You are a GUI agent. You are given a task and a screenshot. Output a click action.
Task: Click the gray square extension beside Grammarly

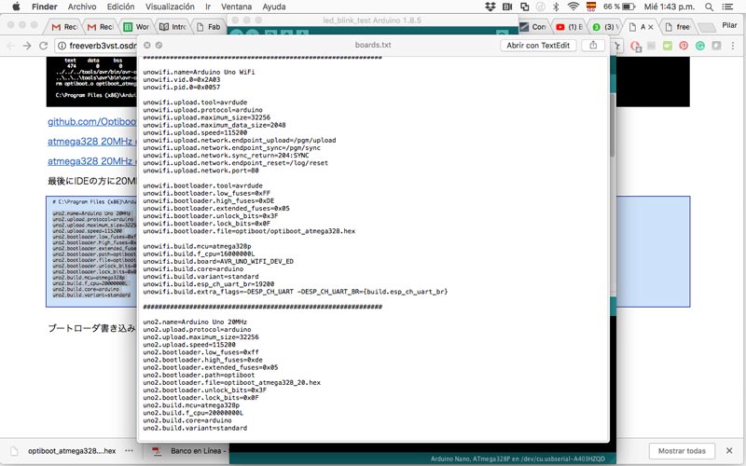pyautogui.click(x=716, y=46)
